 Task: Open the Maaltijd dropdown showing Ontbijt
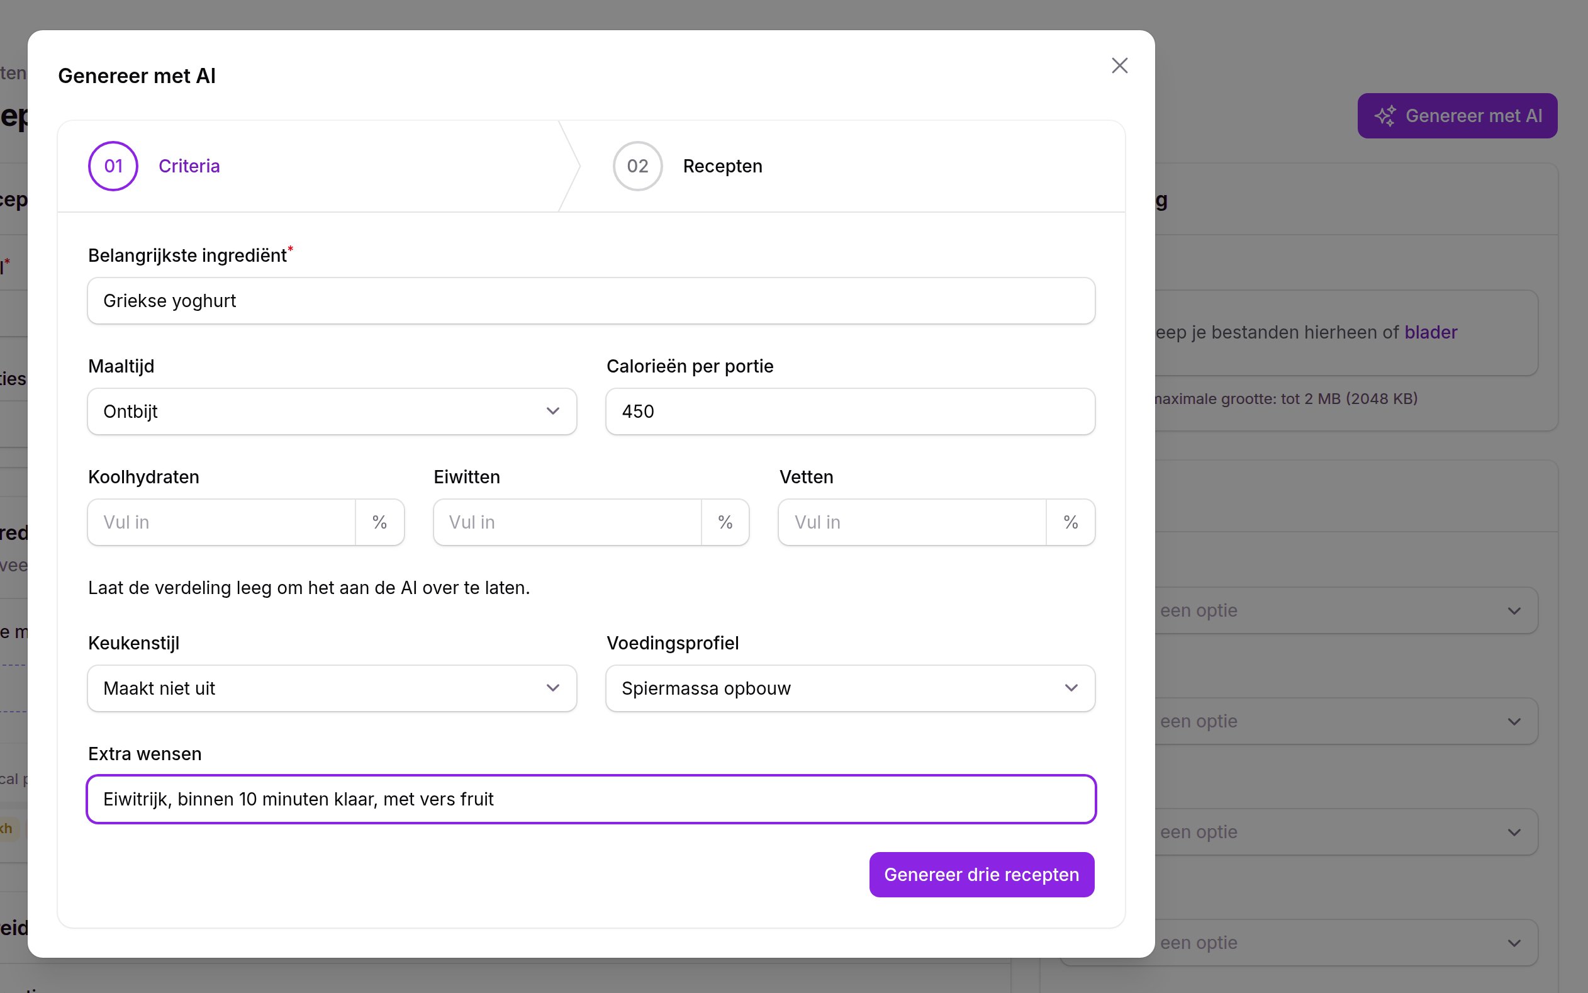(332, 412)
